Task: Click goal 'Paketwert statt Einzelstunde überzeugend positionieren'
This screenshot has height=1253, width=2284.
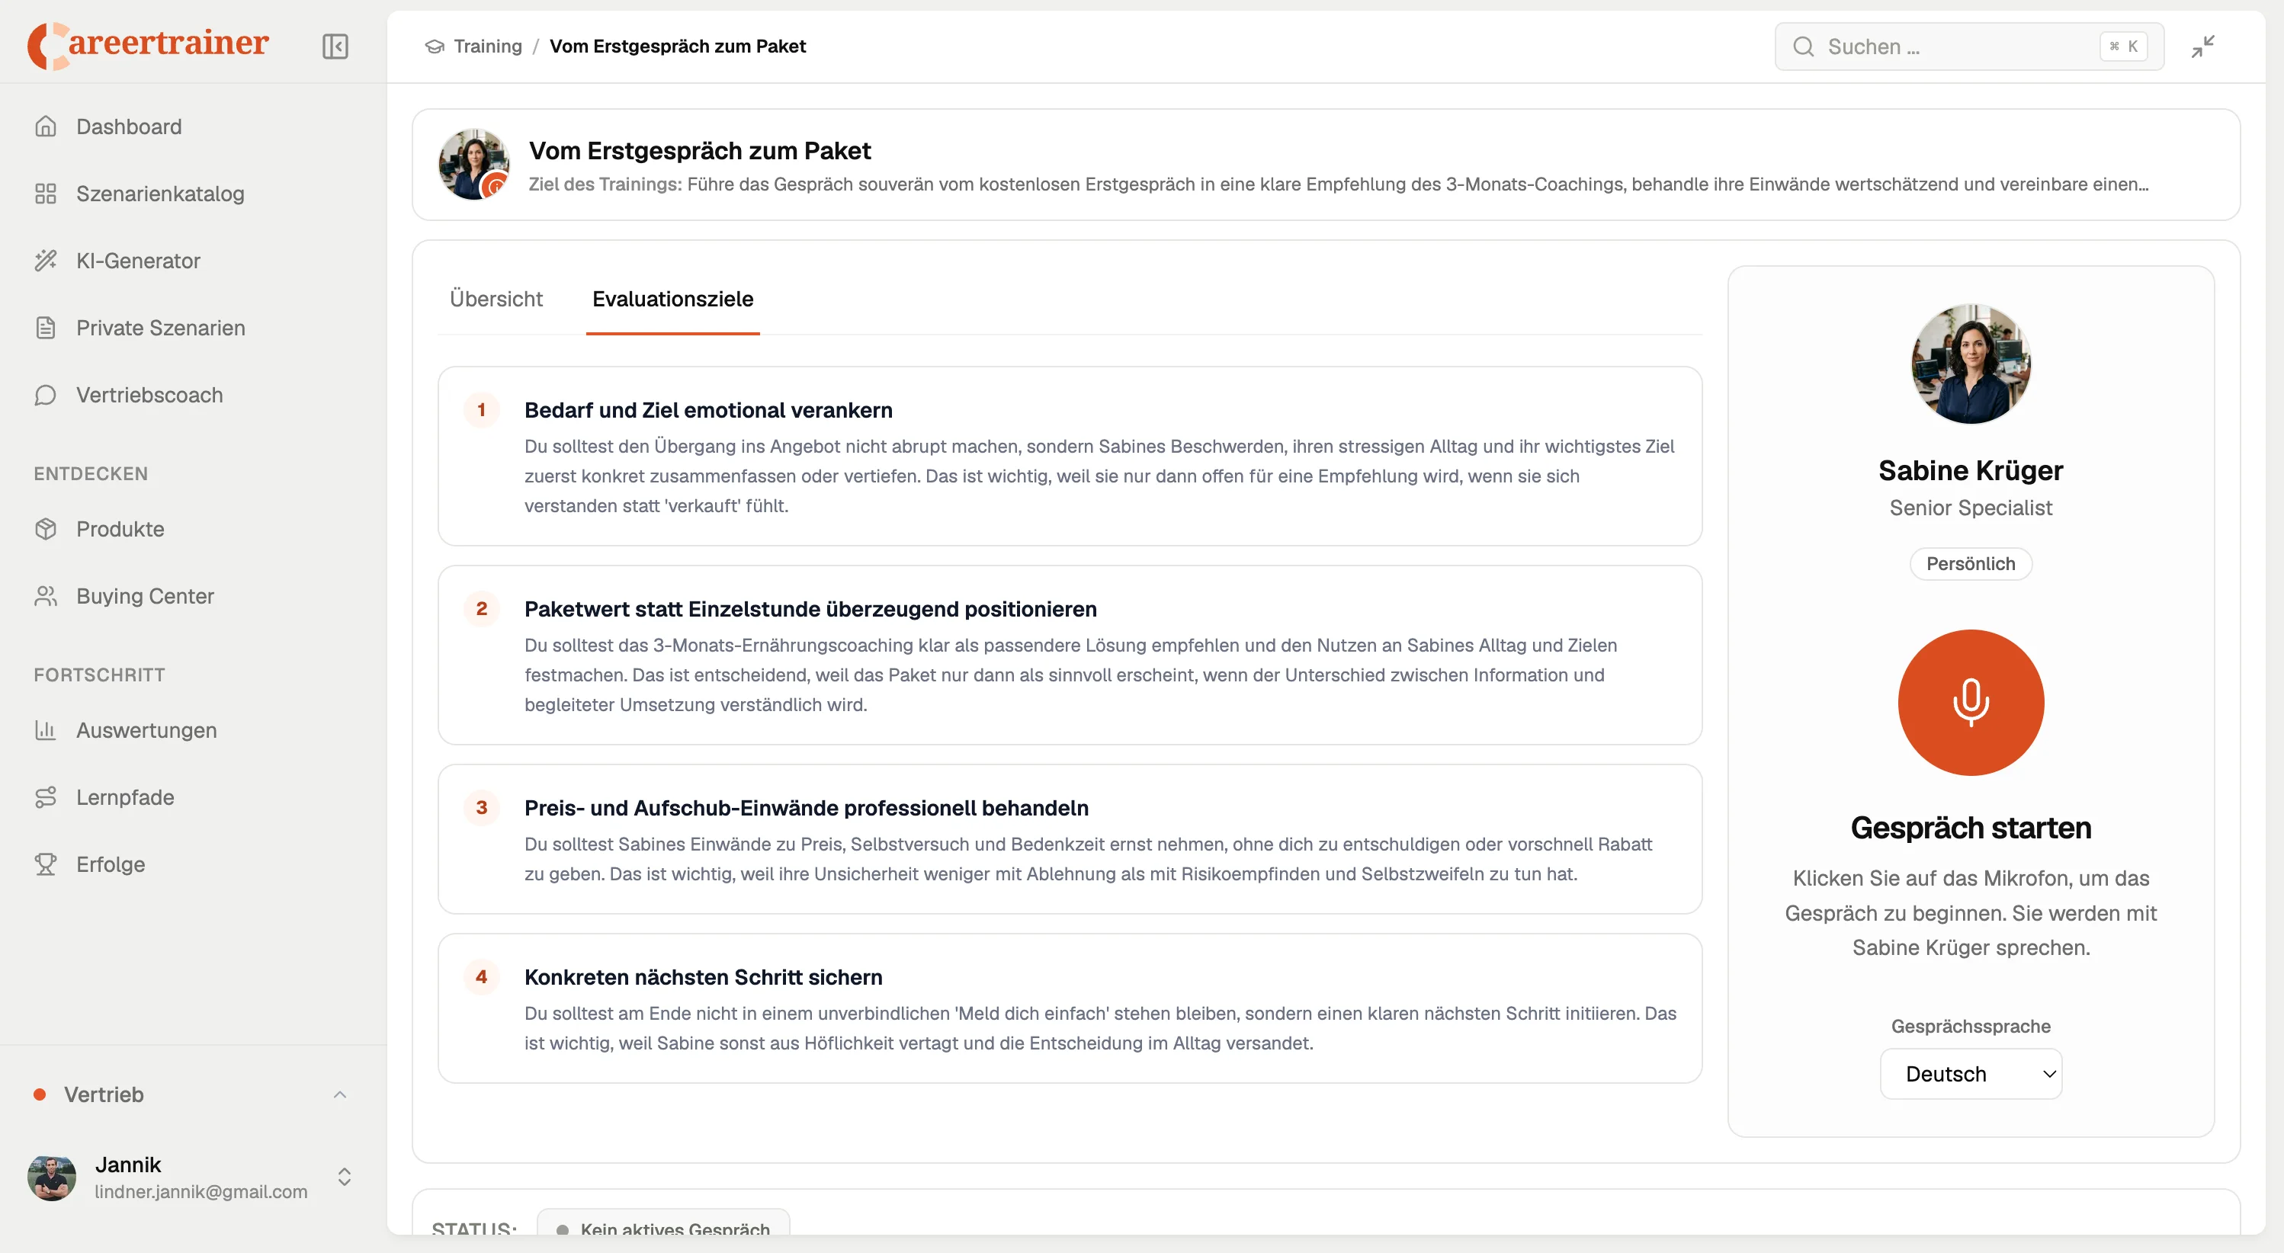Action: pyautogui.click(x=1070, y=655)
